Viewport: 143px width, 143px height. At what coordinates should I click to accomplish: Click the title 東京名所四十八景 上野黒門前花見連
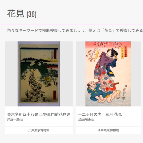point(39,115)
